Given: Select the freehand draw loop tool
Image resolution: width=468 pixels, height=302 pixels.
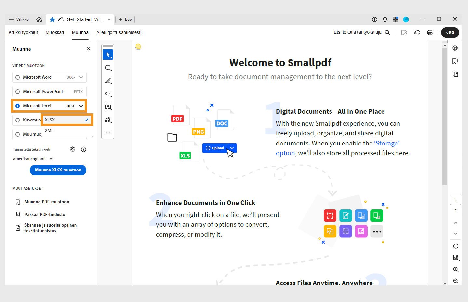Looking at the screenshot, I should [108, 94].
